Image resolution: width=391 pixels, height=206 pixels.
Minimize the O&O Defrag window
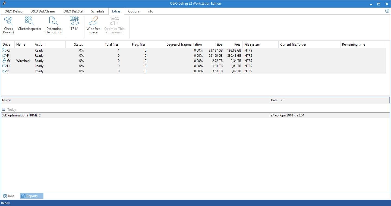[371, 4]
